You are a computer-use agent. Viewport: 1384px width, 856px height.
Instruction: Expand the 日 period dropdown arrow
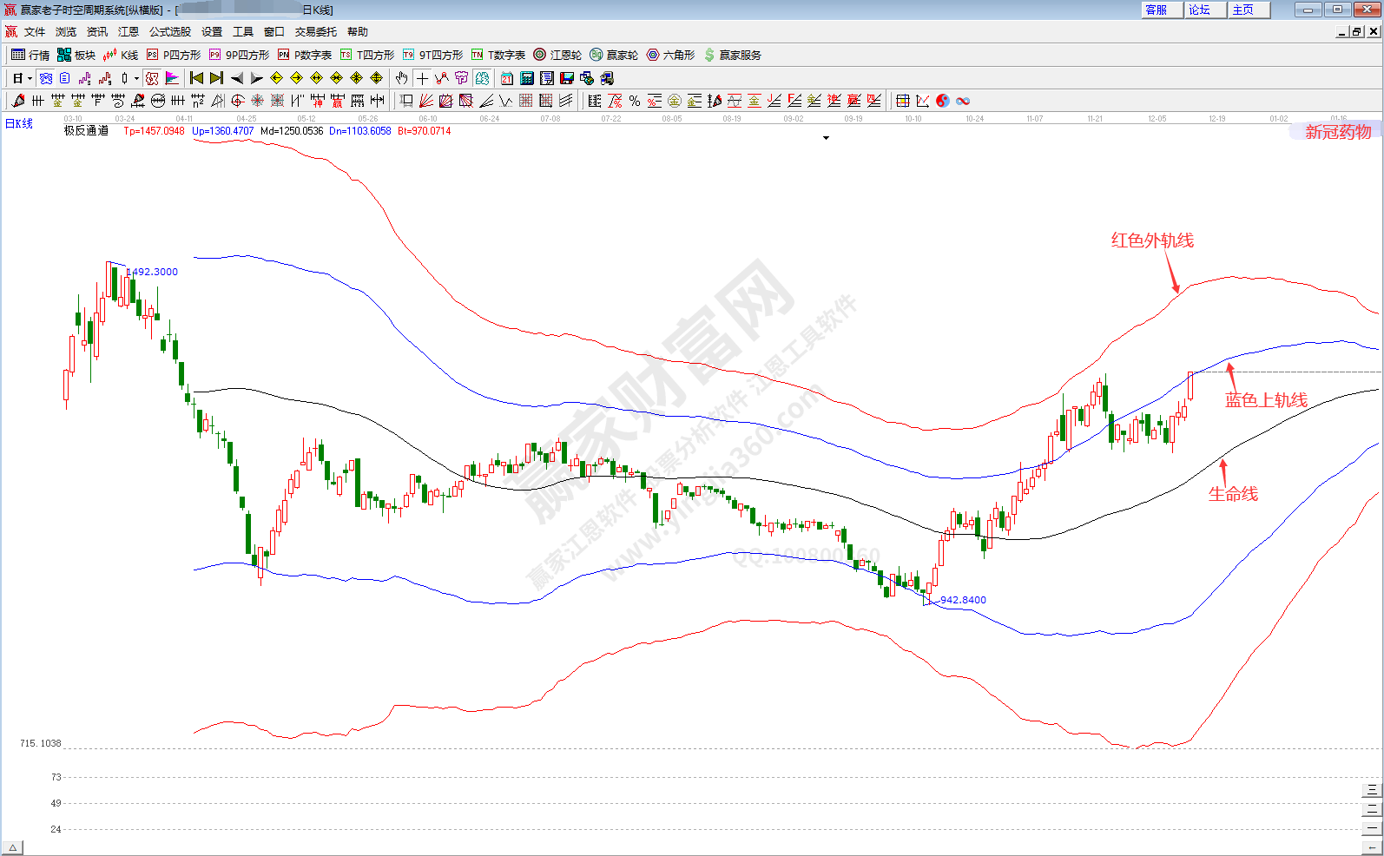30,78
